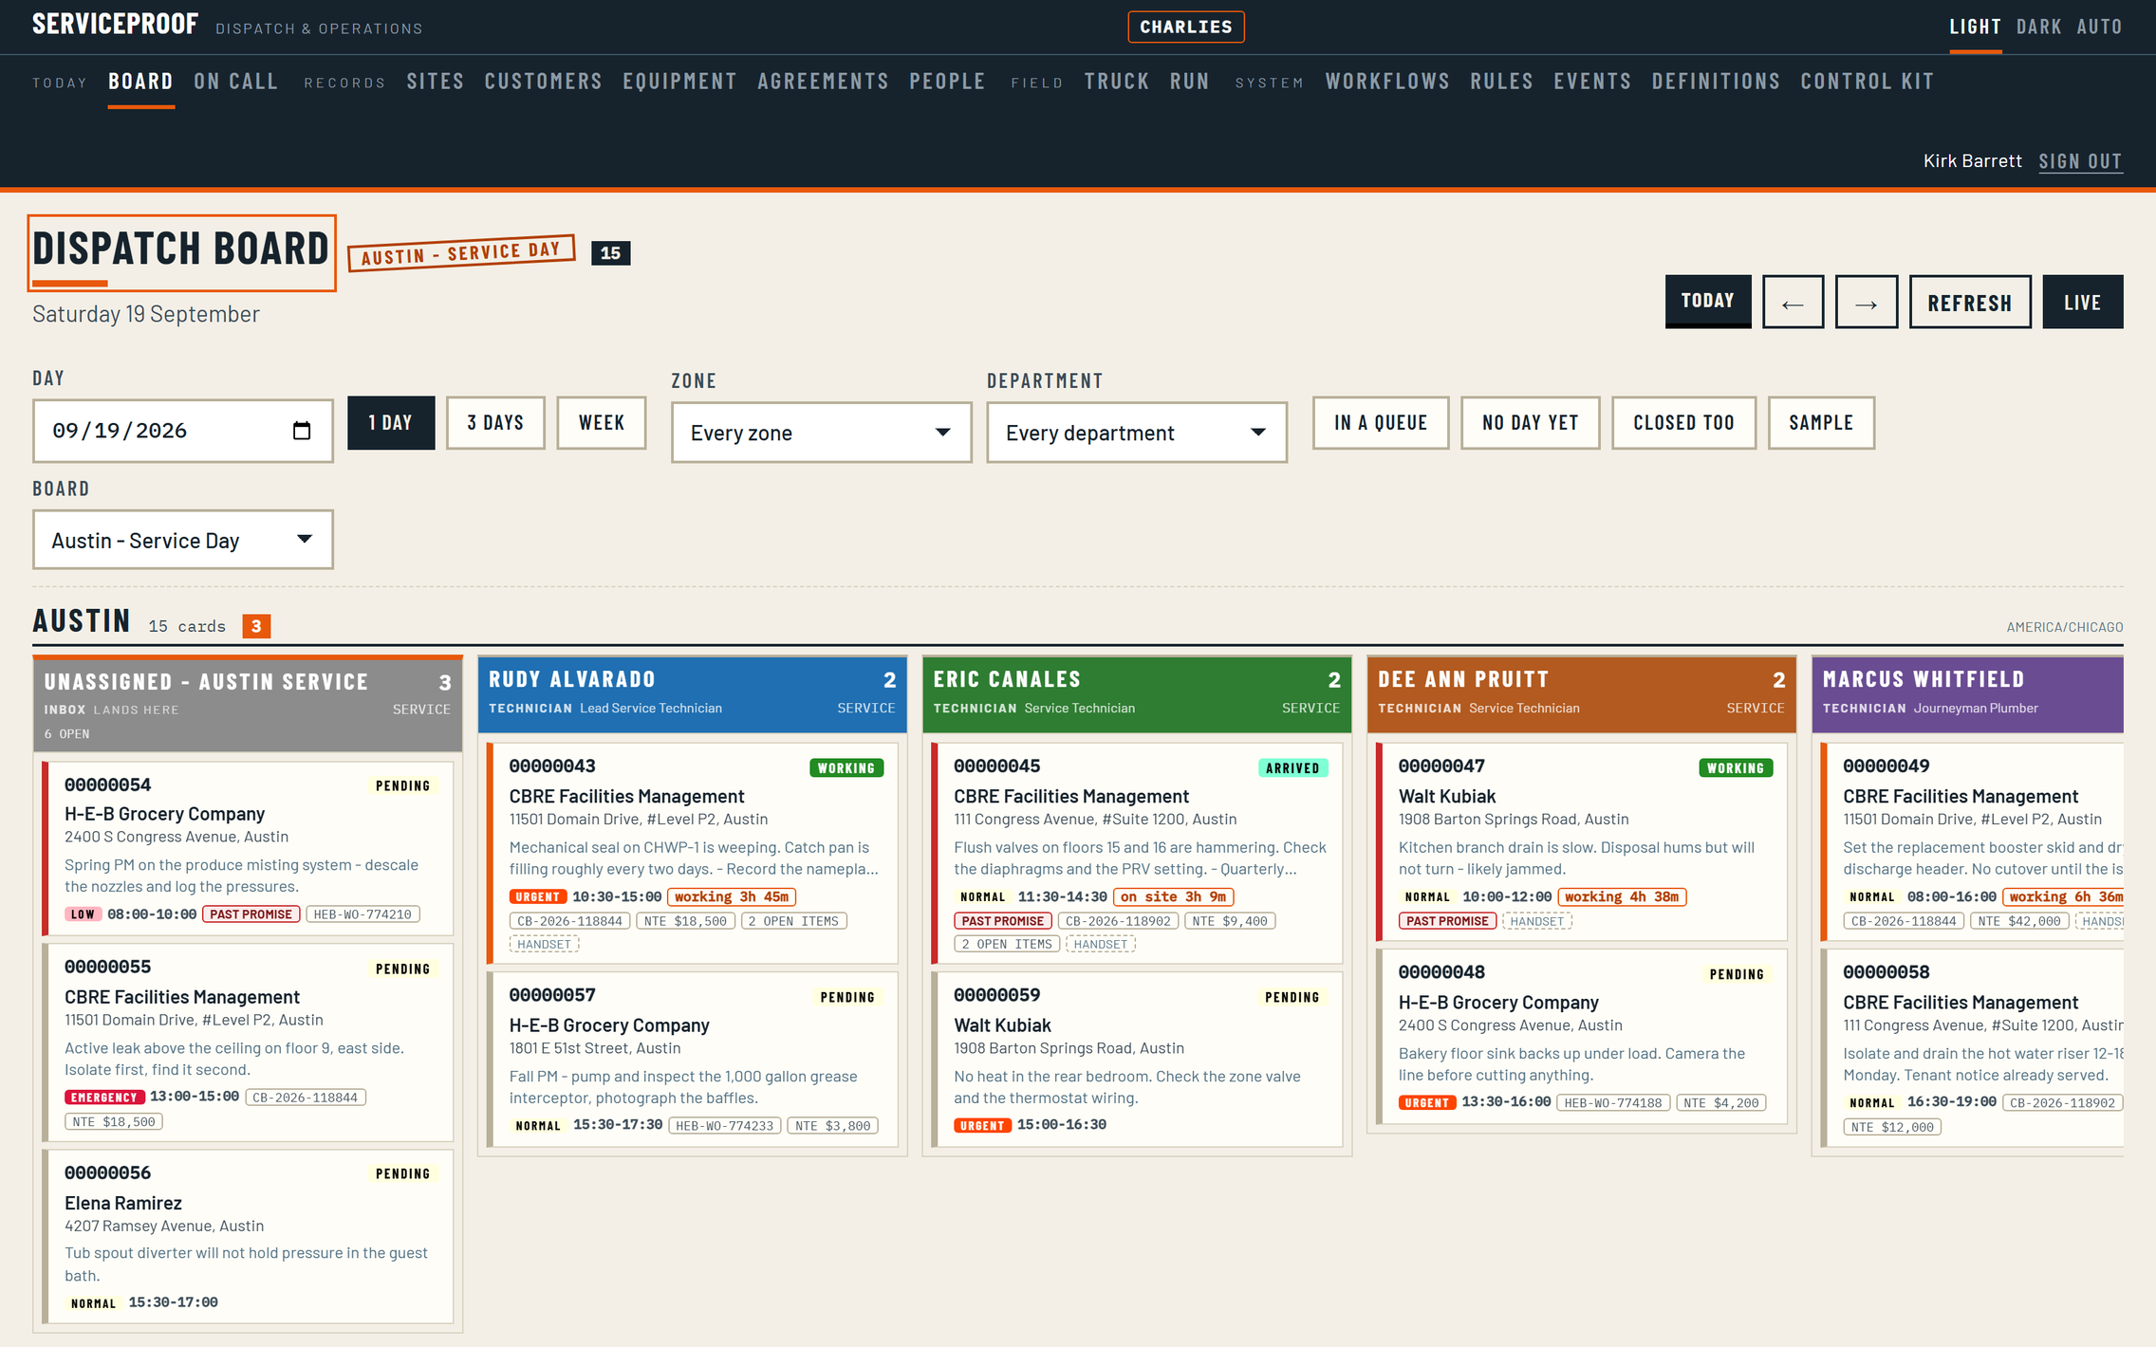
Task: Open work order card 00000055
Action: (x=248, y=1042)
